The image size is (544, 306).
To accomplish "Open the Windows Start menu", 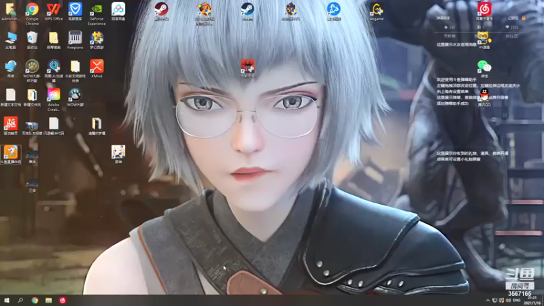I will [x=7, y=300].
